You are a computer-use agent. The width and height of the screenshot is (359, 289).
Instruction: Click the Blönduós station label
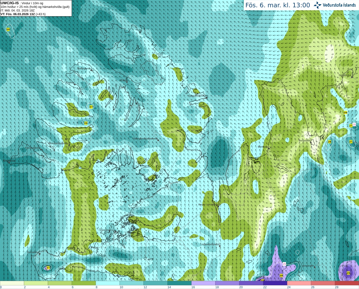coord(263,147)
